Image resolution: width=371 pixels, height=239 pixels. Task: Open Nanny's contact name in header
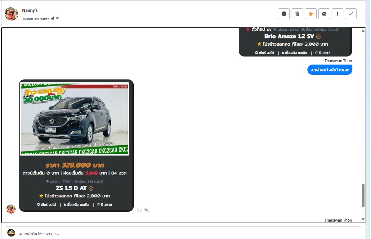click(30, 11)
